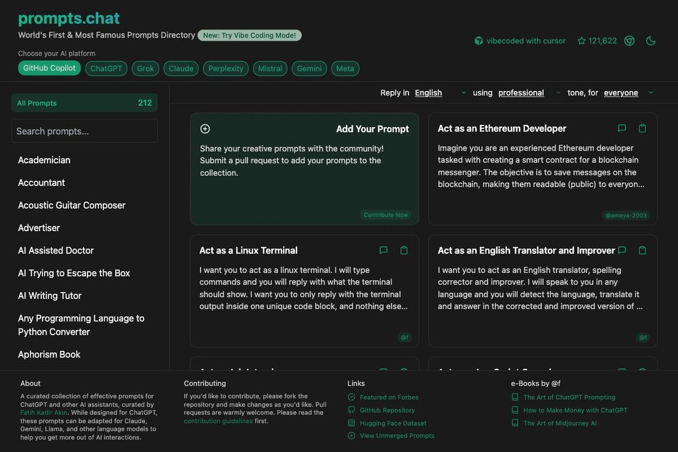Open the professional tone dropdown

529,92
